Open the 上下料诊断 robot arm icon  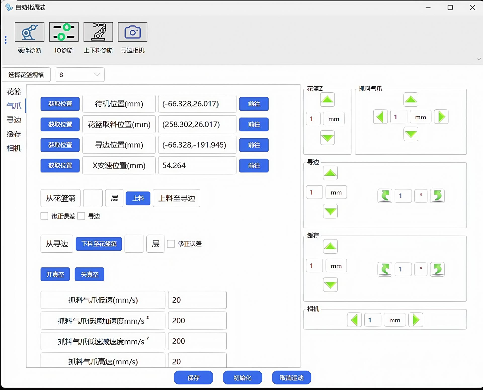(x=98, y=32)
